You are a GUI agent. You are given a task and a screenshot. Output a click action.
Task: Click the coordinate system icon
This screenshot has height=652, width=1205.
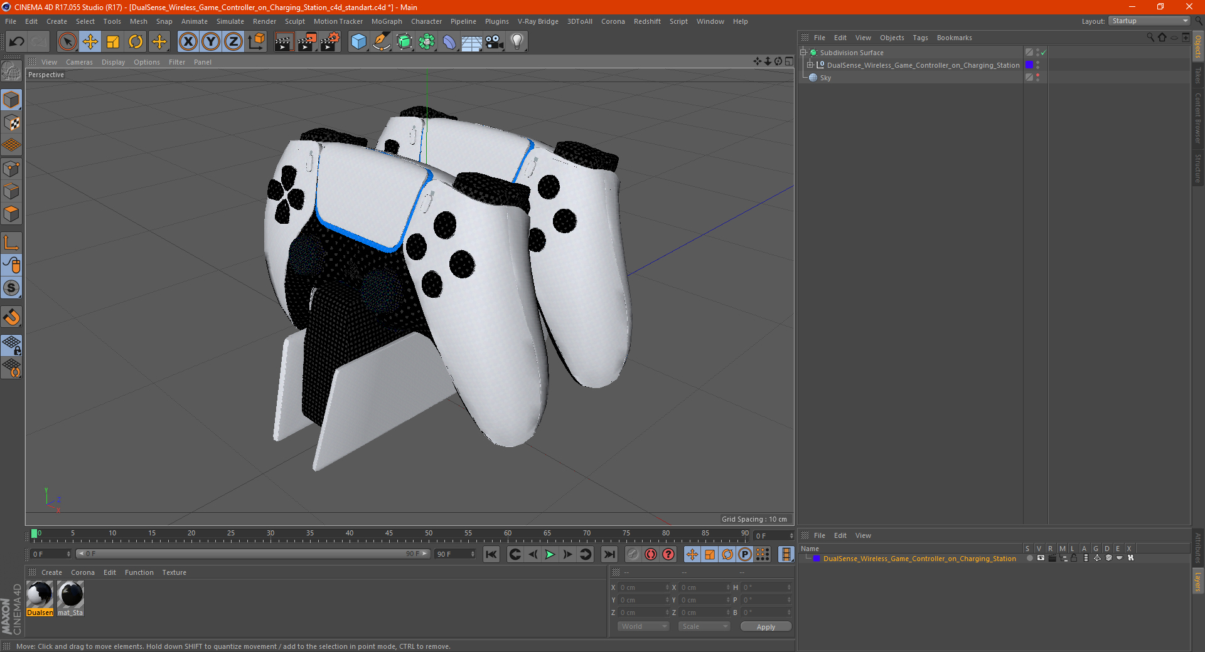tap(256, 42)
